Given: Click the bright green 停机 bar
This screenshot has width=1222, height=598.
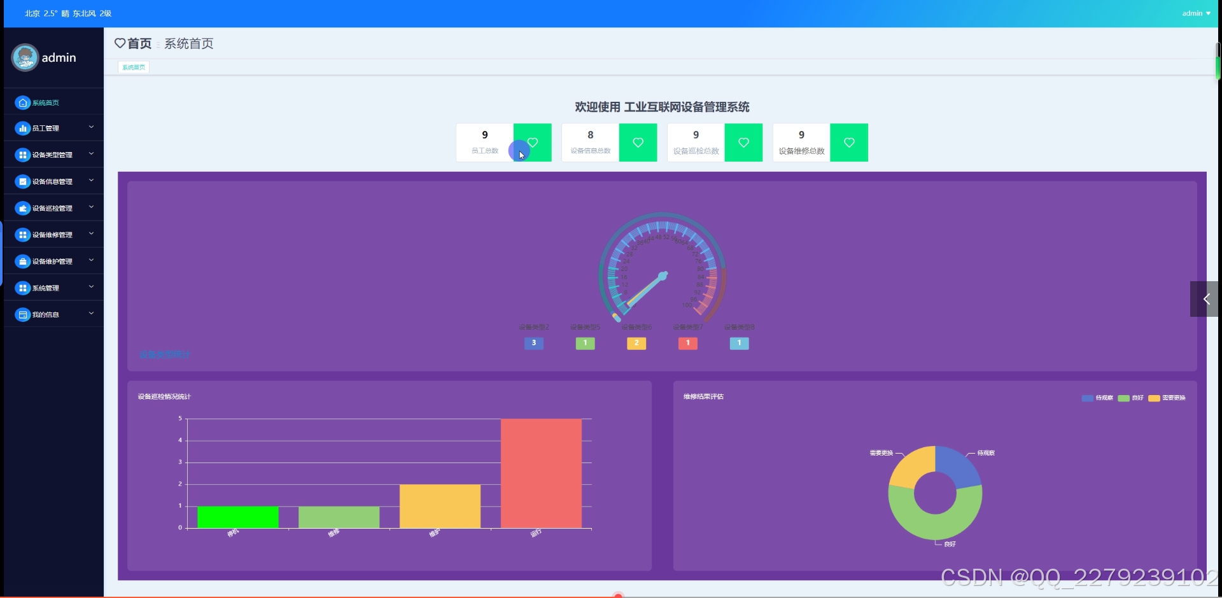Looking at the screenshot, I should tap(238, 517).
